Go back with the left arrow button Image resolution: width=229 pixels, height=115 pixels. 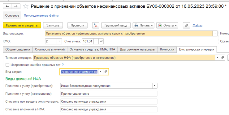click(7, 6)
